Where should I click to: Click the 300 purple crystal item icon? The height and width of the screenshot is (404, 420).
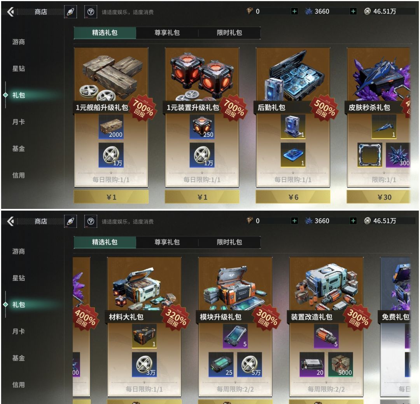coord(398,155)
